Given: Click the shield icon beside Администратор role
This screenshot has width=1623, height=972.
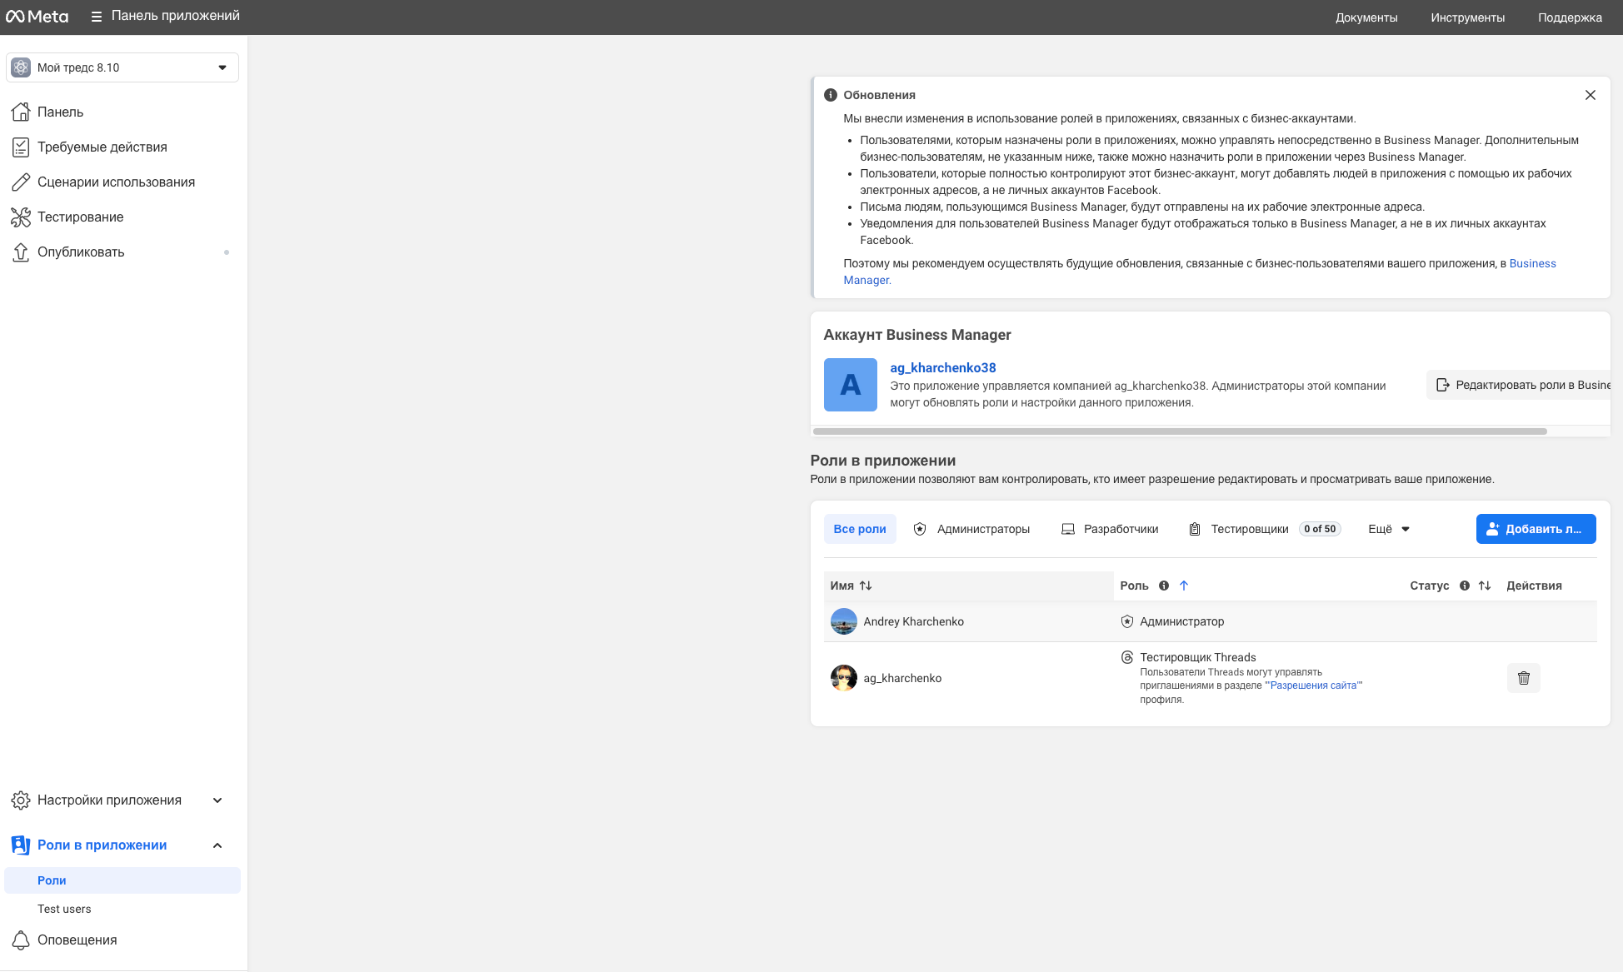Looking at the screenshot, I should tap(1126, 621).
